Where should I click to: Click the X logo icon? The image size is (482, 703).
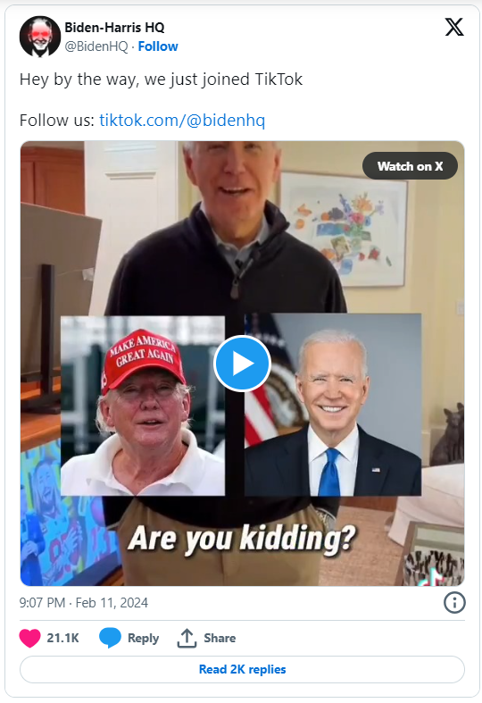point(454,28)
